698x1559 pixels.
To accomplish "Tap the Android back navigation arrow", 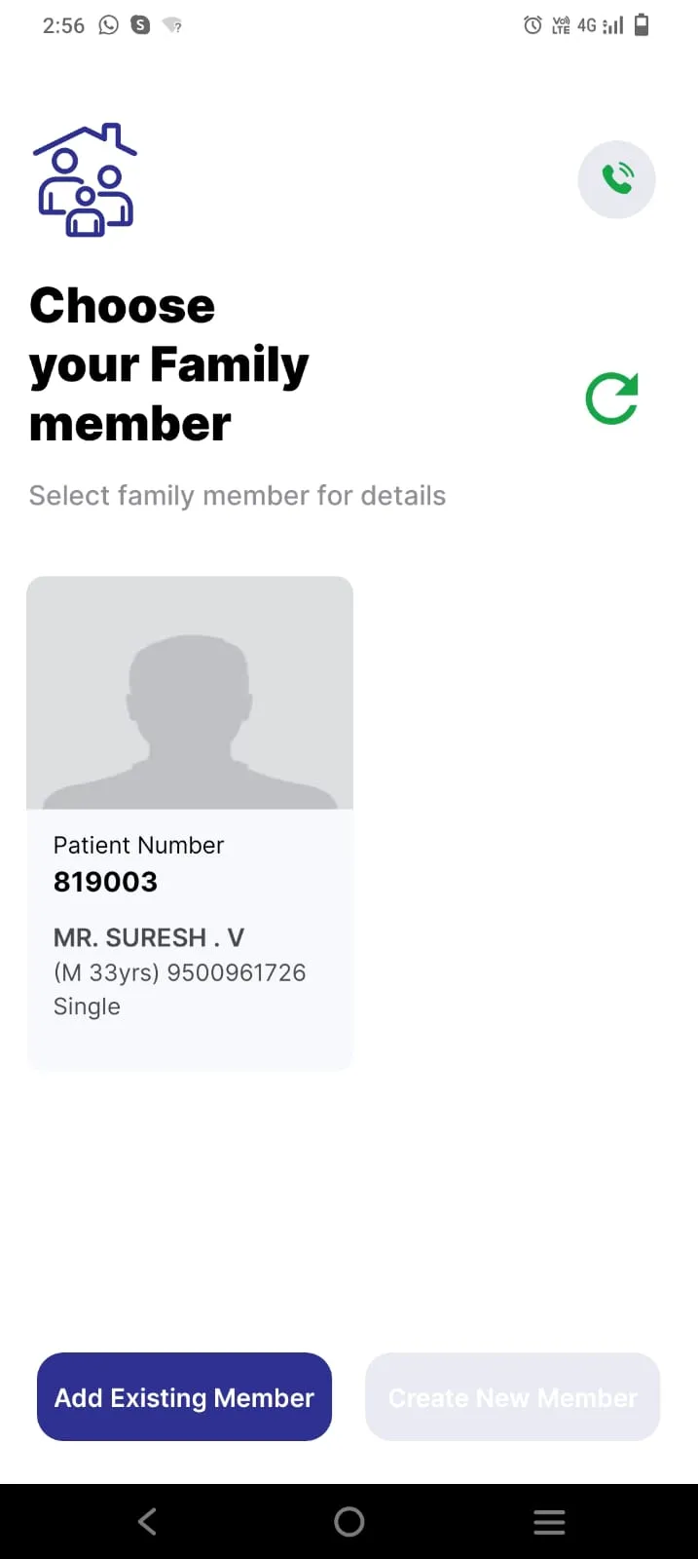I will coord(148,1521).
